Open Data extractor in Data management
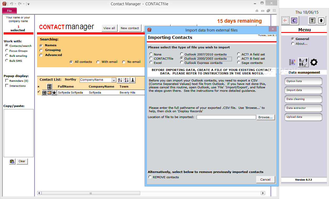 (x=303, y=108)
